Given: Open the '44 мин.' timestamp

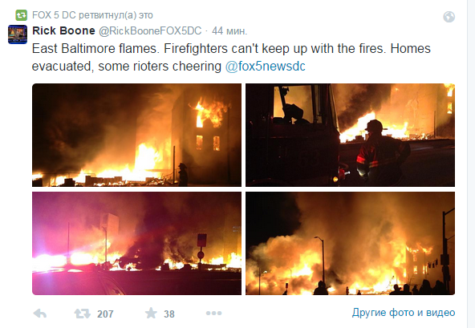Looking at the screenshot, I should (x=229, y=31).
